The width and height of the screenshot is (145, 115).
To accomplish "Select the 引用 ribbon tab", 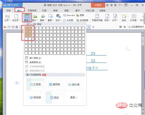I will tap(44, 10).
